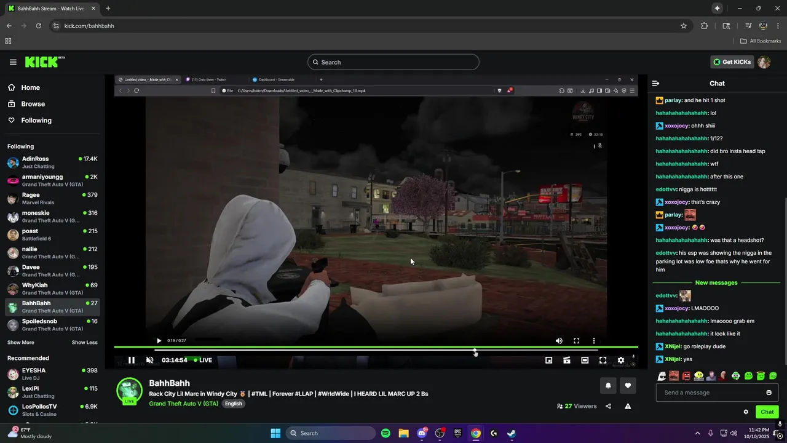Open the emoji picker in message box

(769, 393)
